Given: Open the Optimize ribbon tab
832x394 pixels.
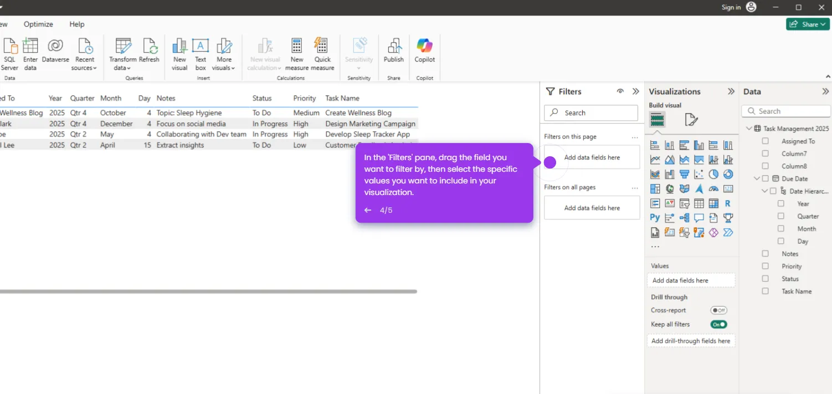Looking at the screenshot, I should click(38, 24).
